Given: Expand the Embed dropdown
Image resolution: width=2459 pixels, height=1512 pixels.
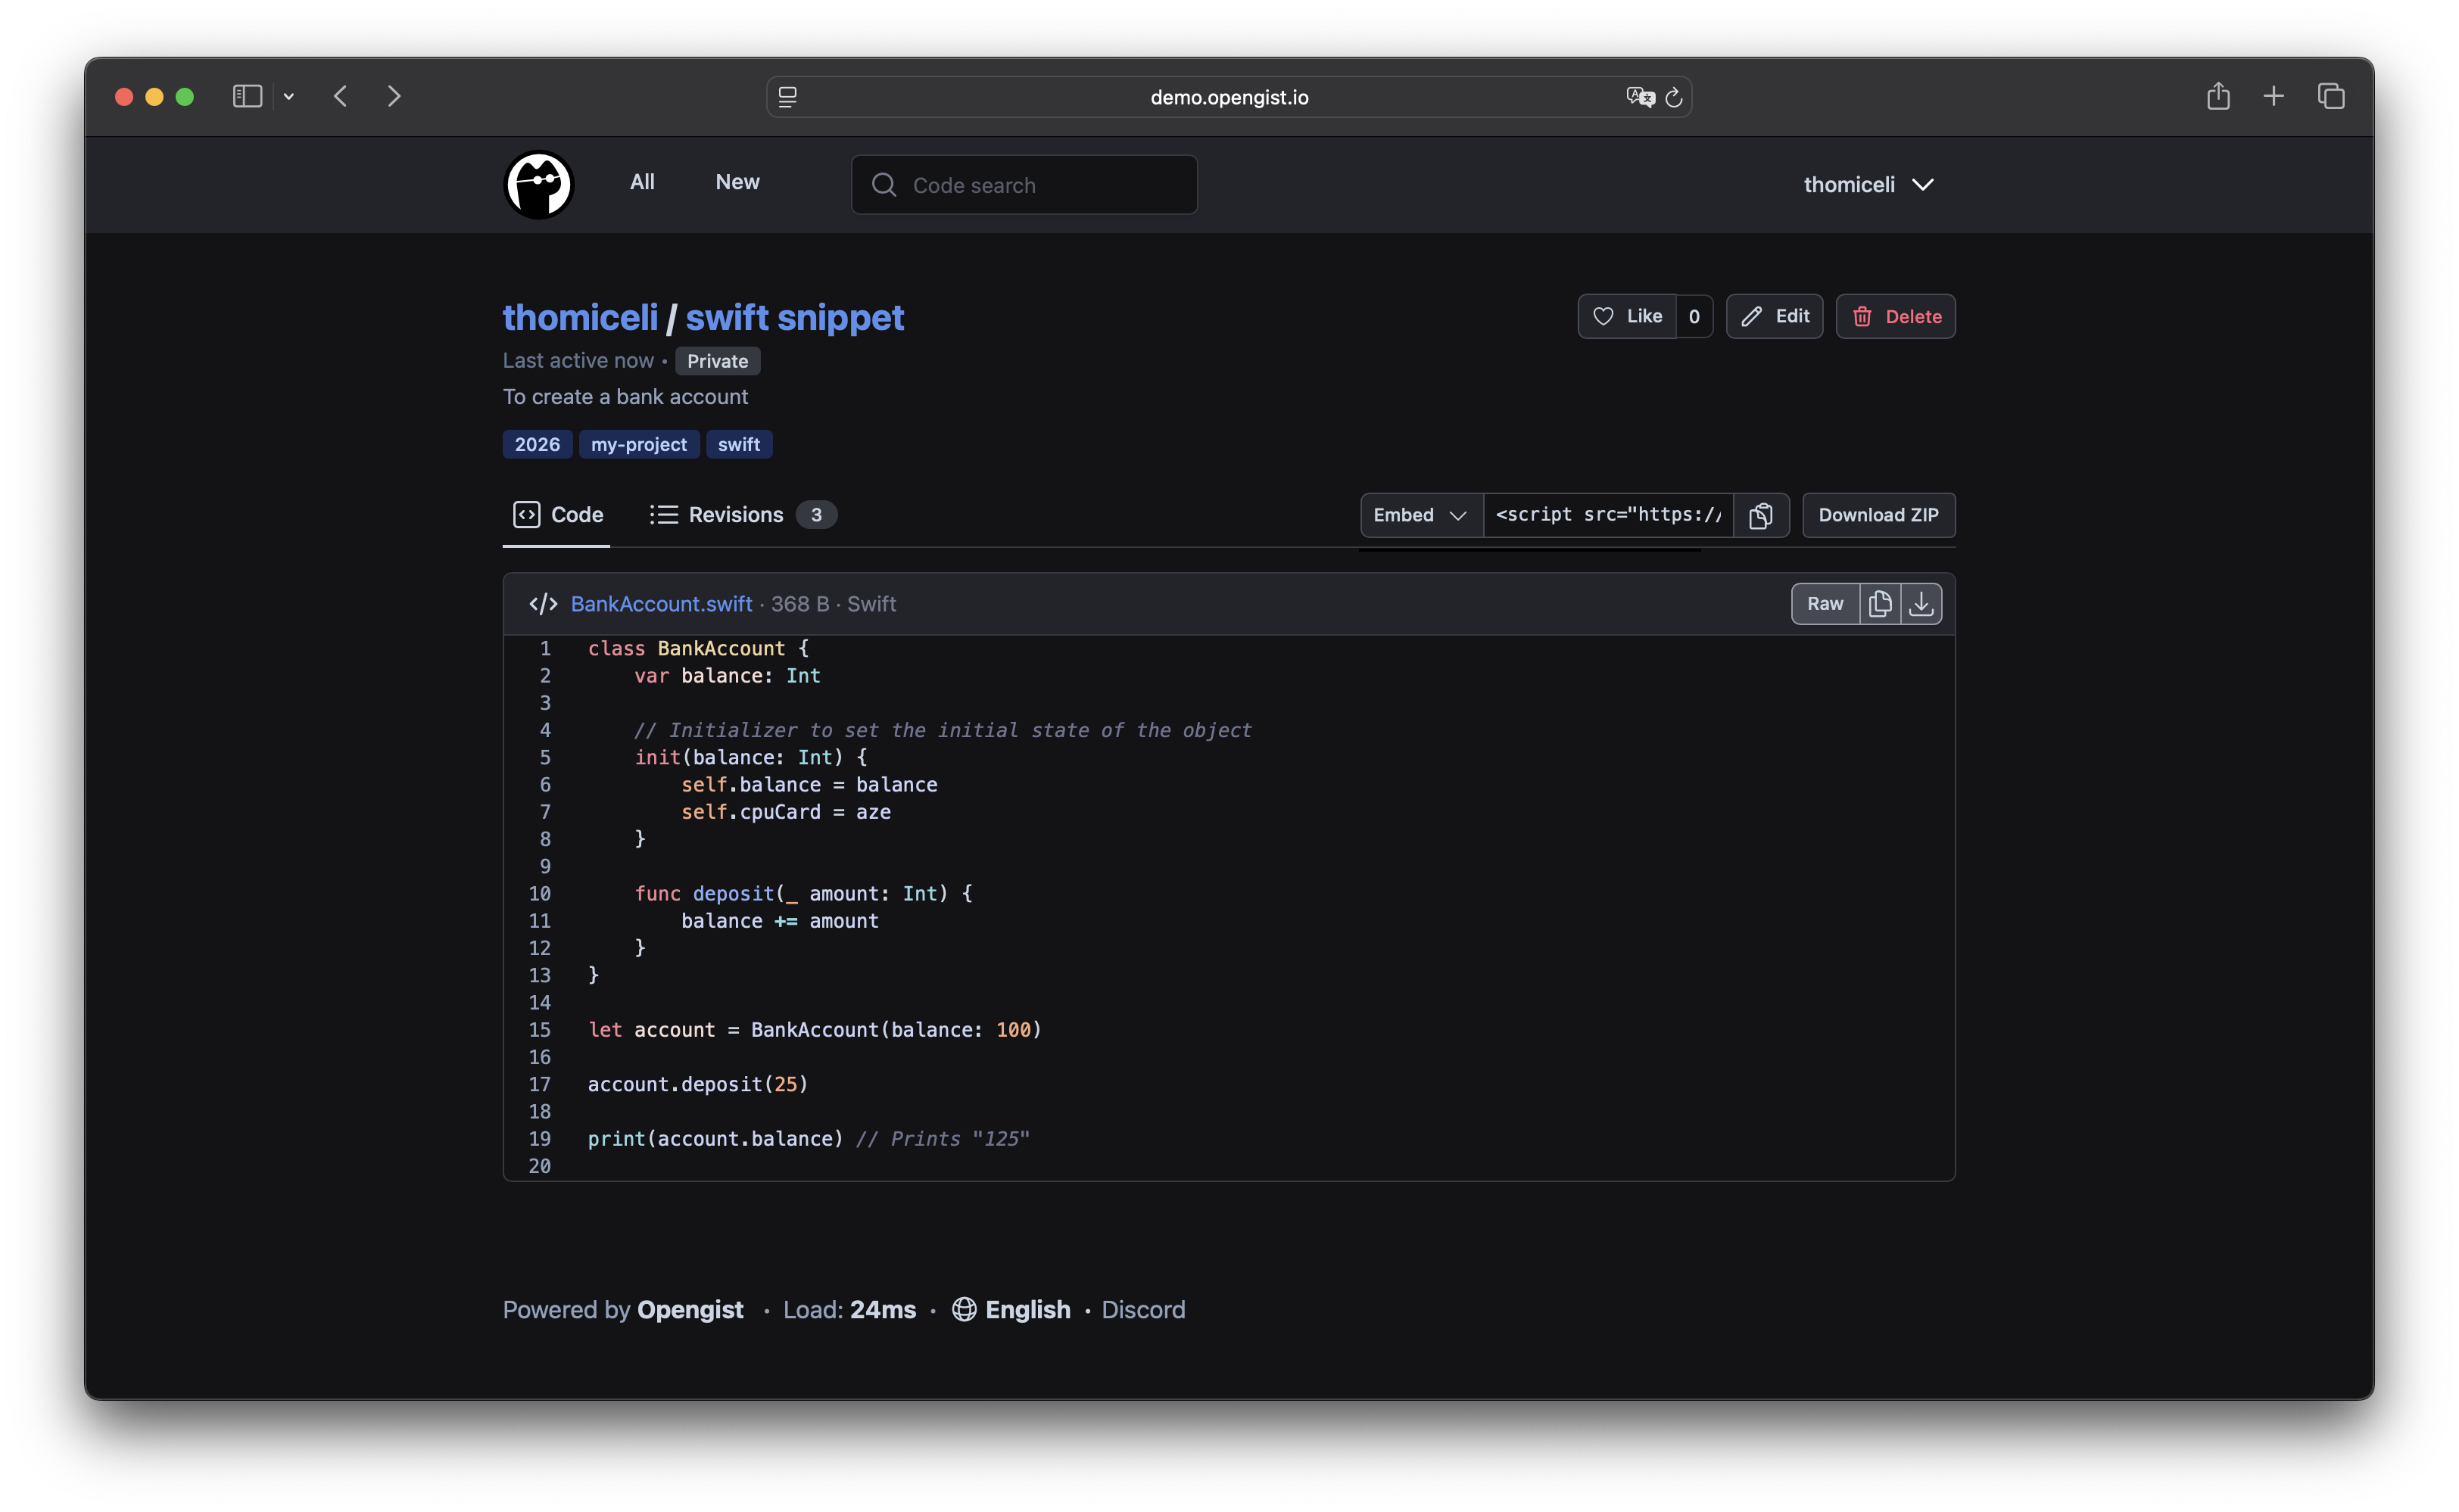Looking at the screenshot, I should coord(1420,515).
